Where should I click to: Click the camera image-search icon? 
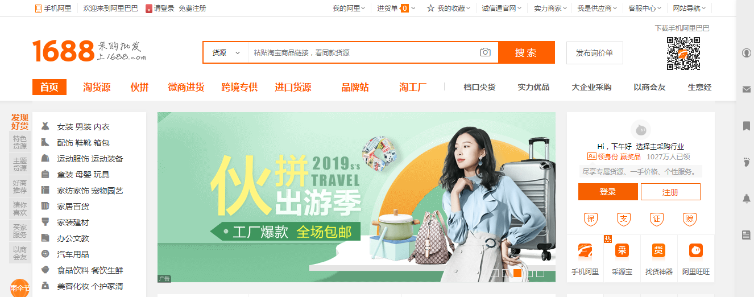click(485, 52)
